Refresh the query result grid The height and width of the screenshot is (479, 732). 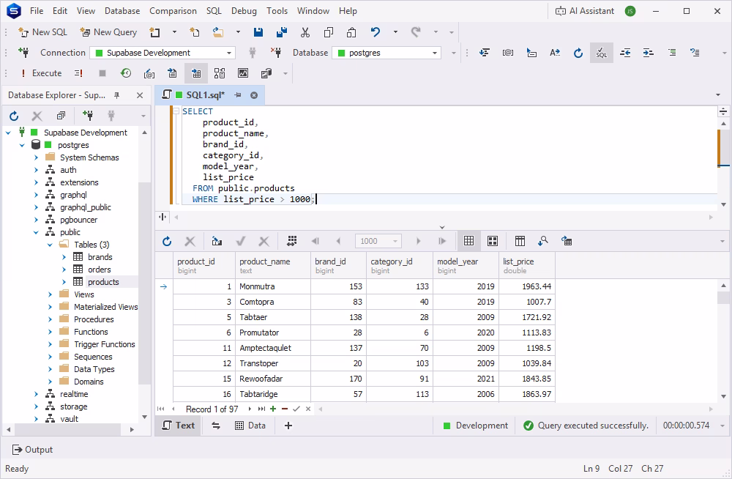(167, 241)
